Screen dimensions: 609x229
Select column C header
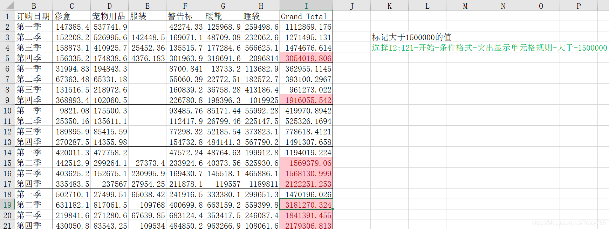point(72,5)
